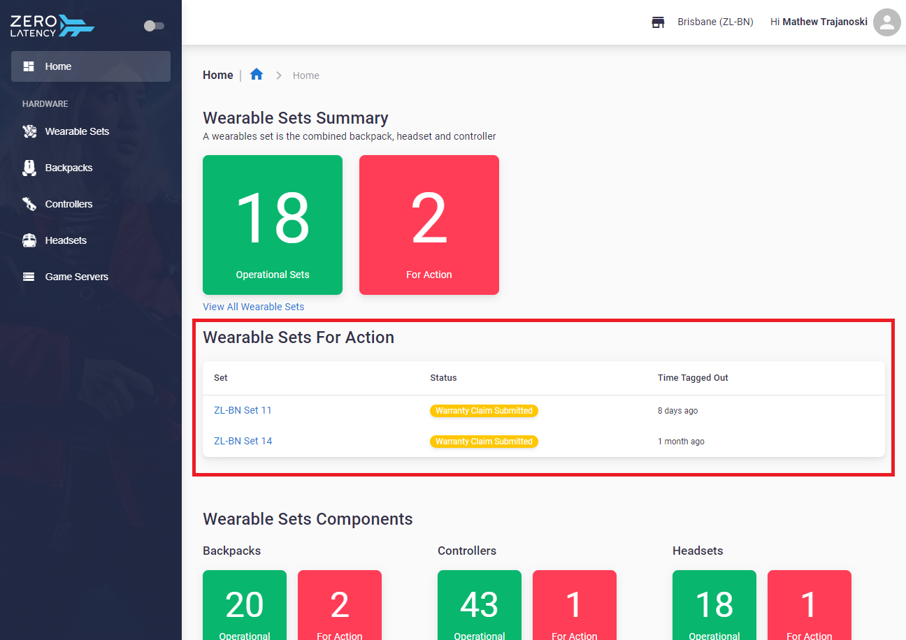The width and height of the screenshot is (906, 640).
Task: Toggle the sidebar switch near logo
Action: click(x=154, y=26)
